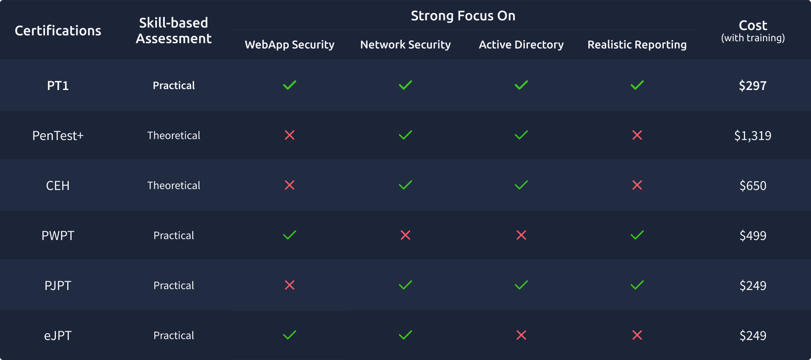Click PWPT Realistic Reporting green checkmark
The width and height of the screenshot is (811, 360).
(x=637, y=235)
